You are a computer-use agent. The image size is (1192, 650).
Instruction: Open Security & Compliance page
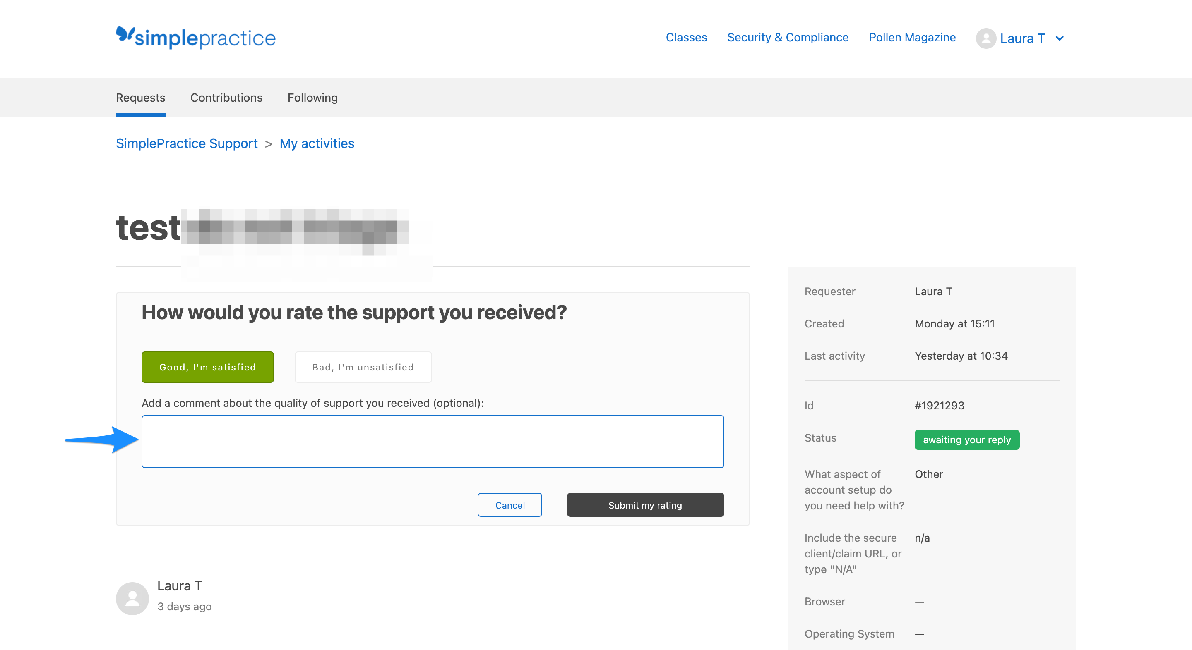click(x=788, y=38)
